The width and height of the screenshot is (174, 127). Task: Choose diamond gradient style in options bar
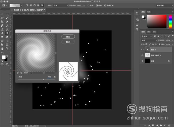pyautogui.click(x=42, y=5)
